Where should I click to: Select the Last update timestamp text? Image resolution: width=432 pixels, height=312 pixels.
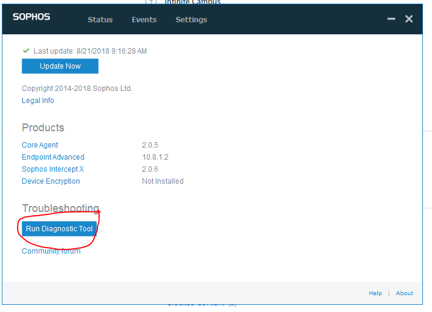click(90, 51)
